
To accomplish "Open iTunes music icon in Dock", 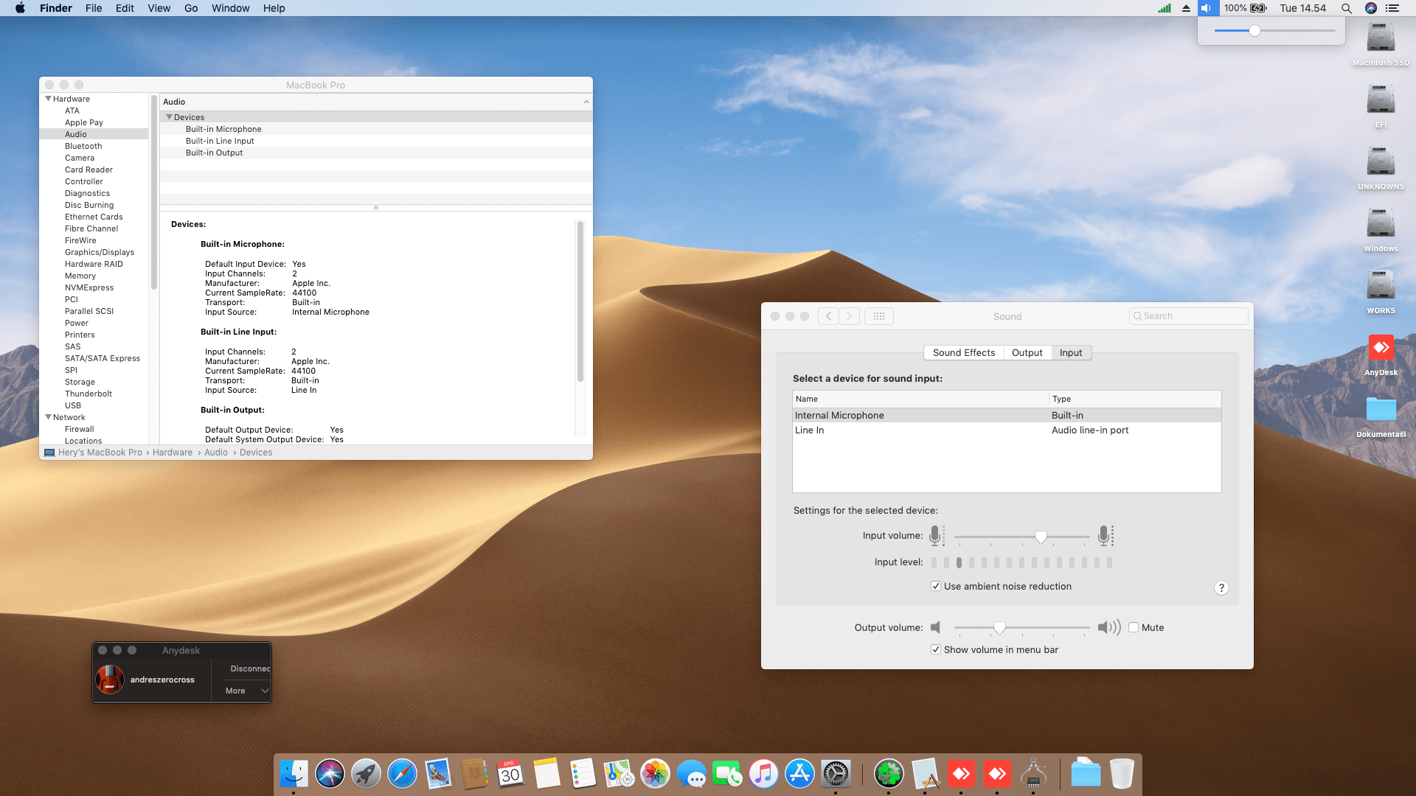I will point(763,774).
